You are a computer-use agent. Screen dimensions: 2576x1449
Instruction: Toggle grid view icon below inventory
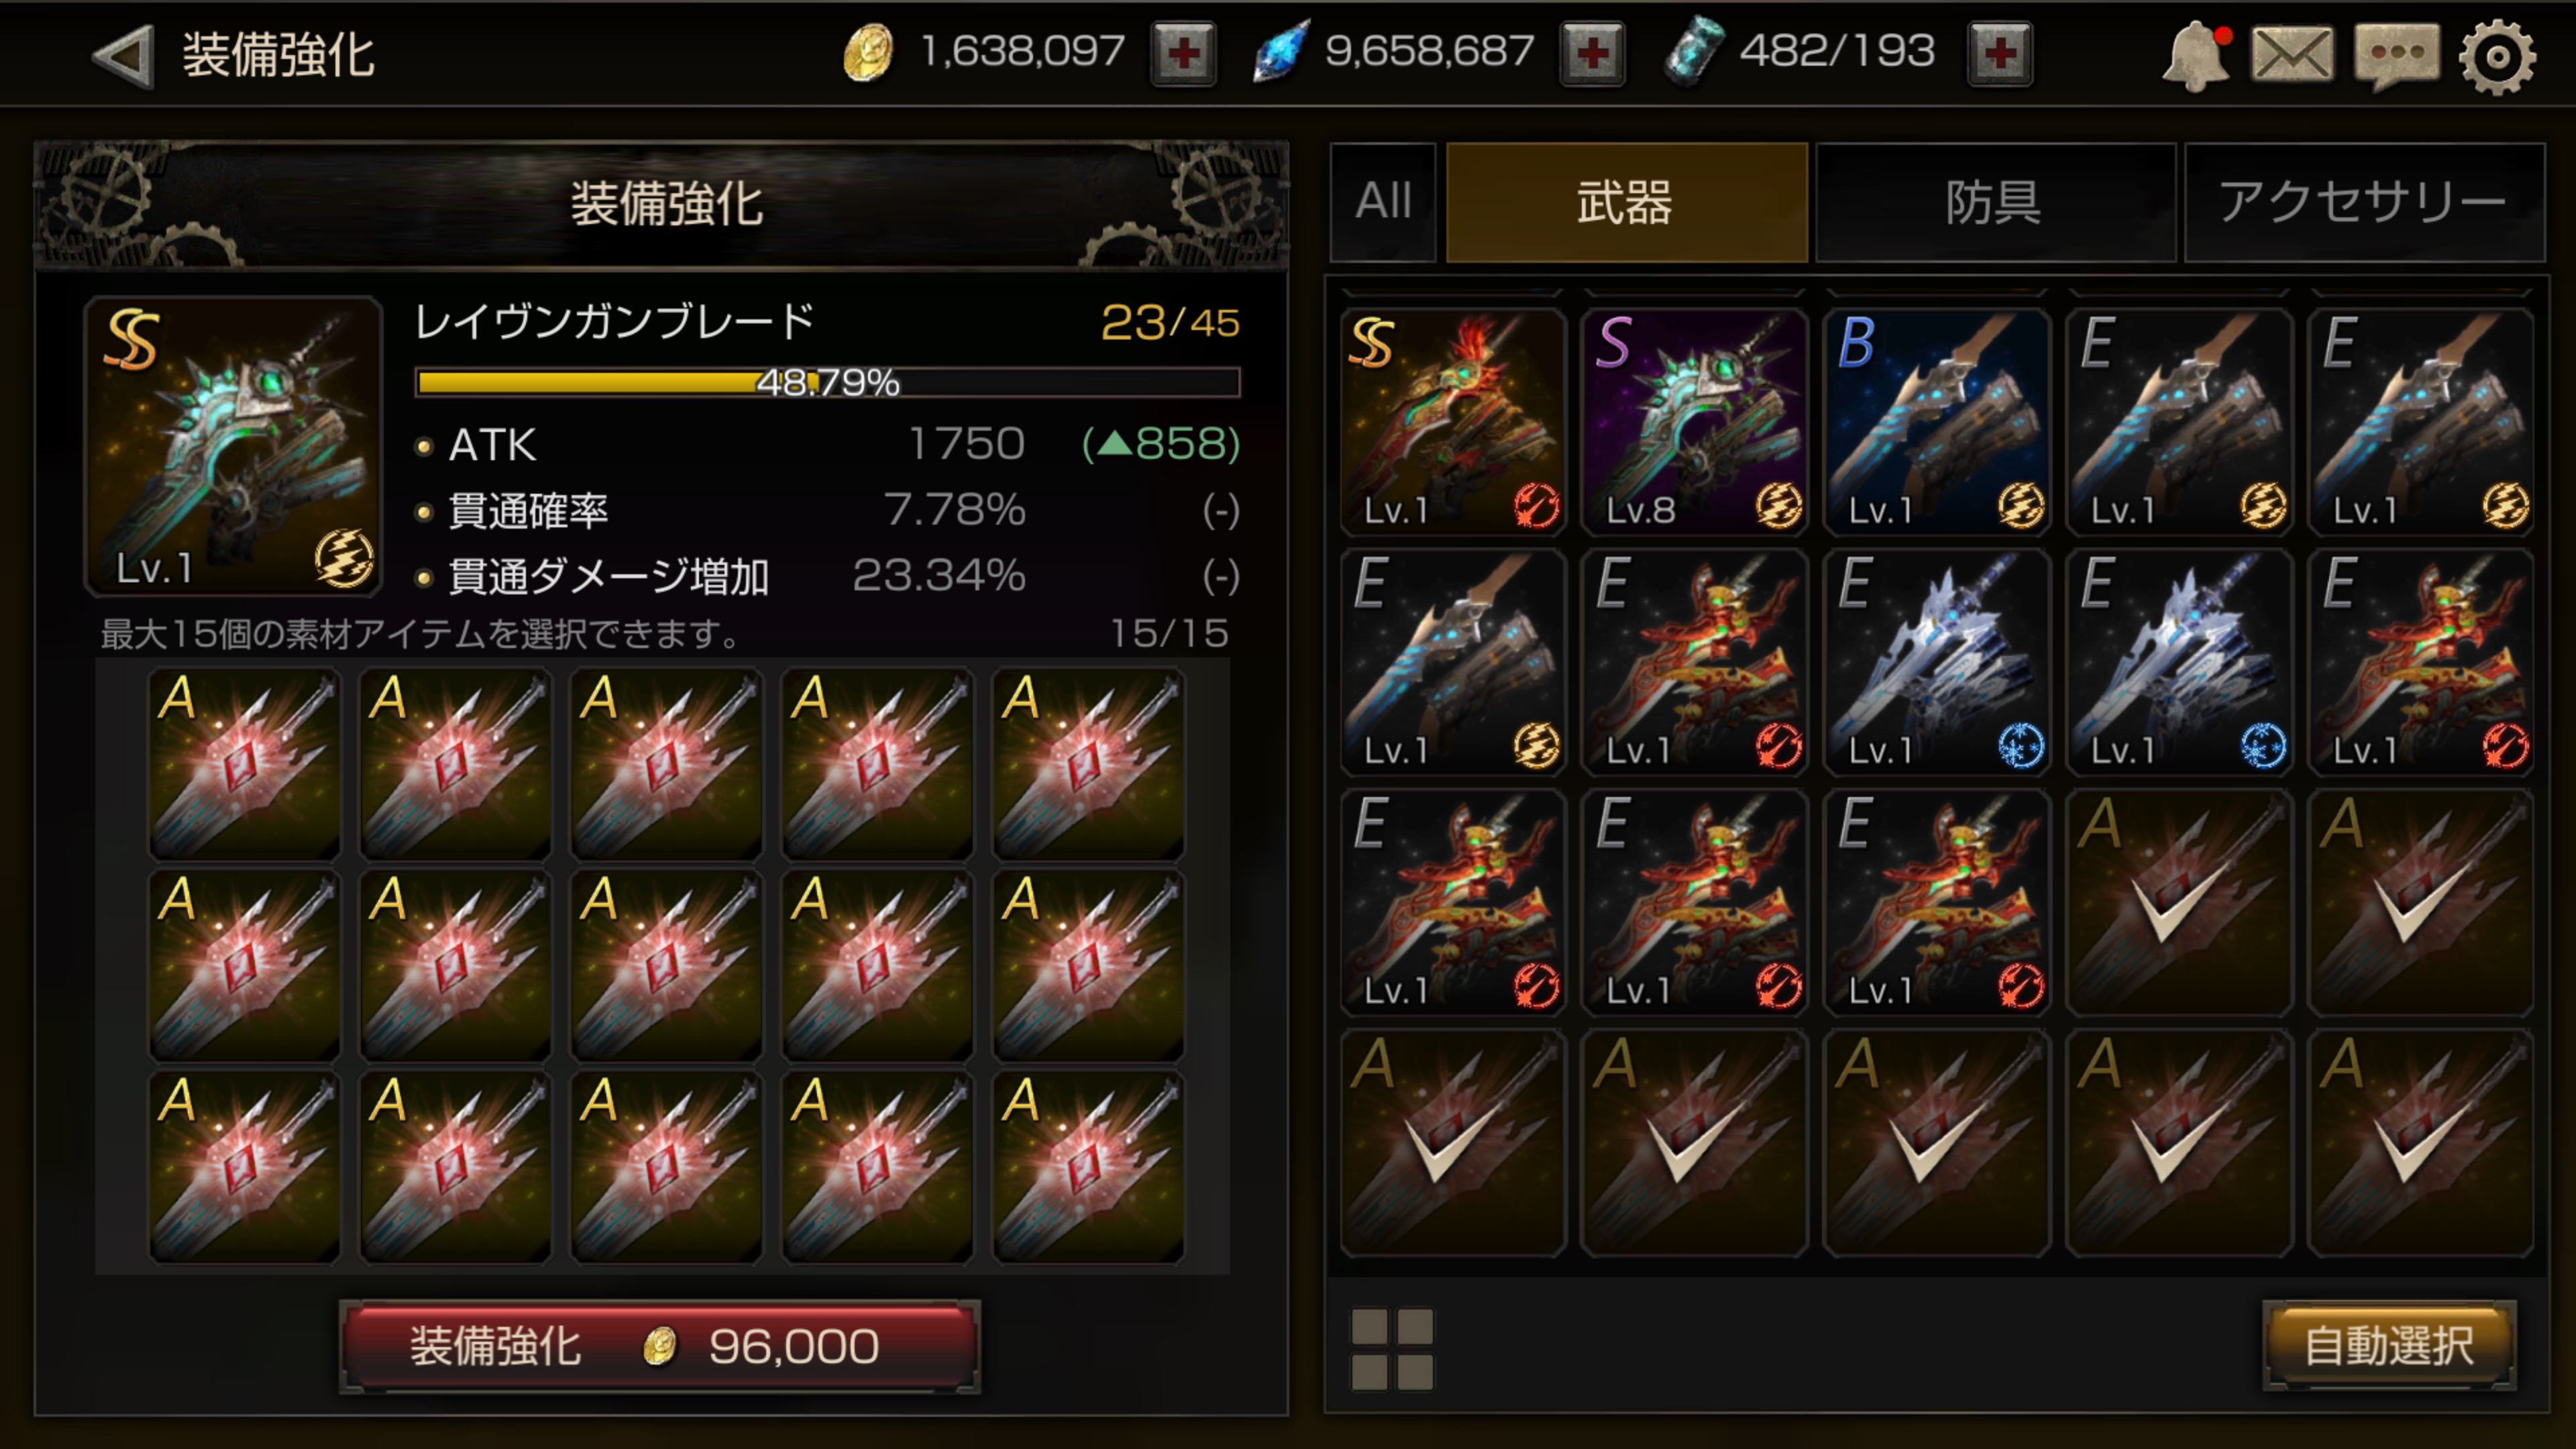click(x=1392, y=1349)
